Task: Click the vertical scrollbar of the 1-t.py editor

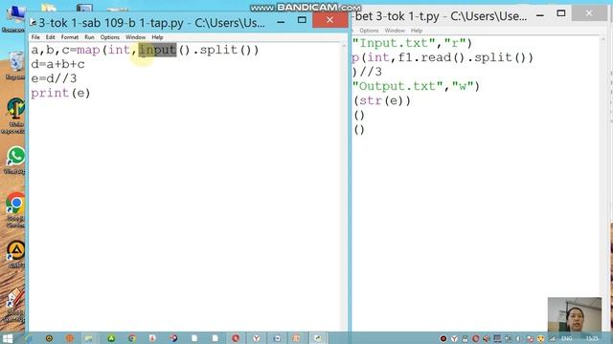Action: click(602, 183)
